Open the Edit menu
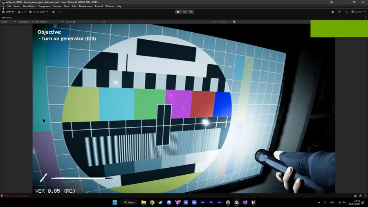Screen dimensions: 368x207 9,6
